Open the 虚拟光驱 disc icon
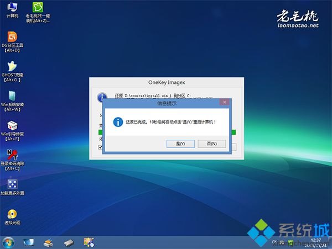Image resolution: width=332 pixels, height=249 pixels. (12, 216)
